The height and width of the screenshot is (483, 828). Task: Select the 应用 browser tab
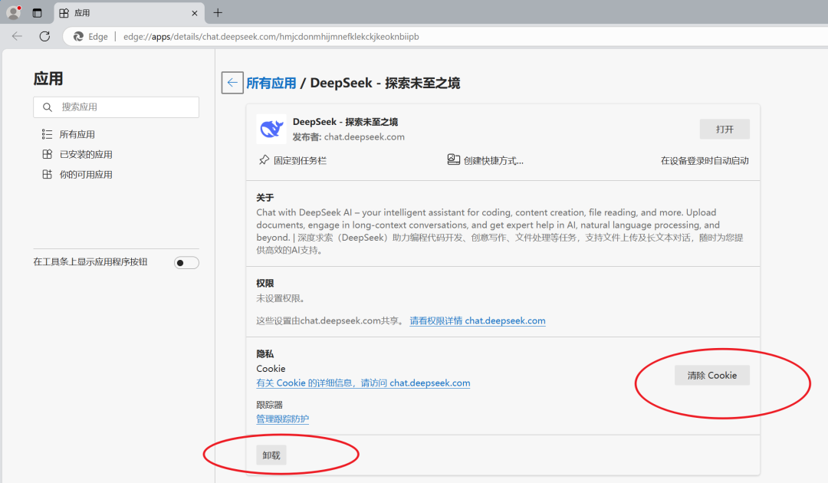[129, 13]
